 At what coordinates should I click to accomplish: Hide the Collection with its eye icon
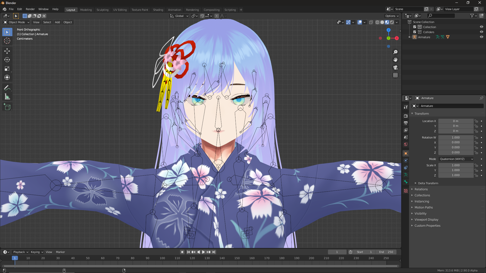(481, 27)
